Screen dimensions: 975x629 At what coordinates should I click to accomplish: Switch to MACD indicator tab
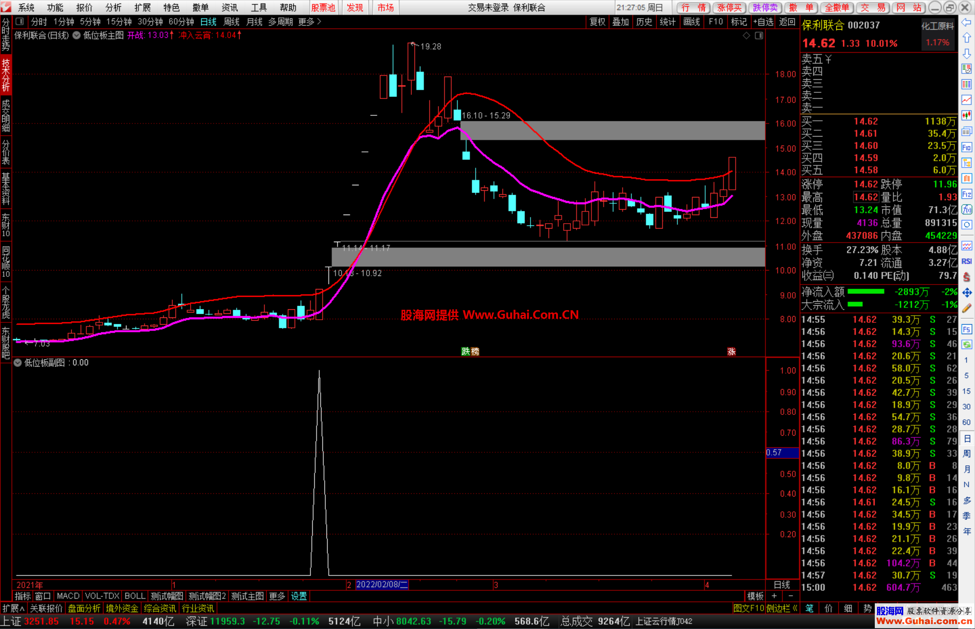pos(68,596)
